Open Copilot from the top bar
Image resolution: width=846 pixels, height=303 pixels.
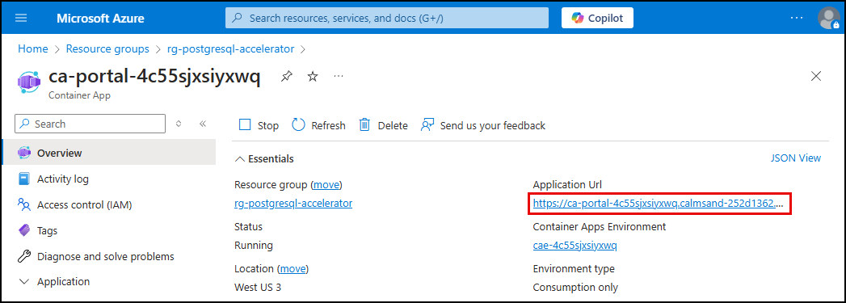click(597, 18)
